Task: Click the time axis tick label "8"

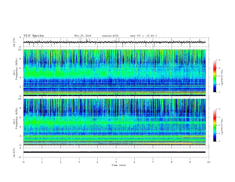Action: (x=172, y=162)
